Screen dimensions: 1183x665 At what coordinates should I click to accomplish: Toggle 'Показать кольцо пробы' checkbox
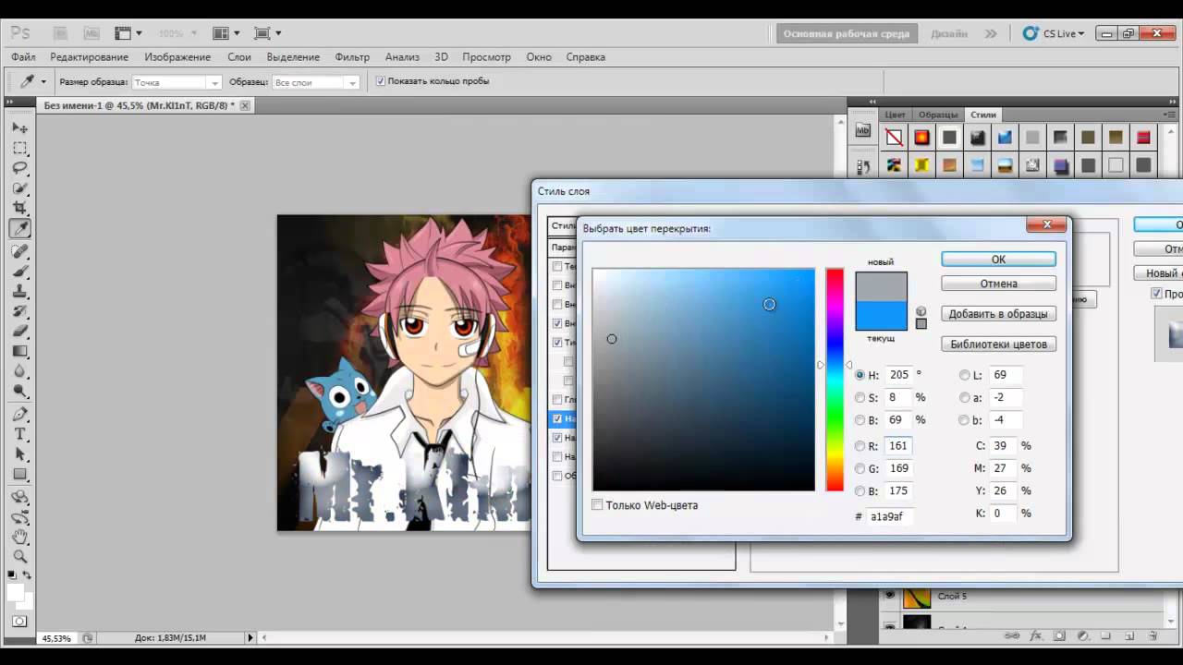[380, 81]
